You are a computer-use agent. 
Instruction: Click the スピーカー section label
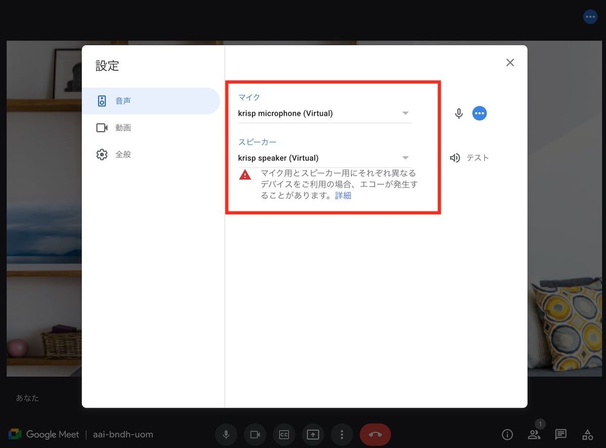257,142
